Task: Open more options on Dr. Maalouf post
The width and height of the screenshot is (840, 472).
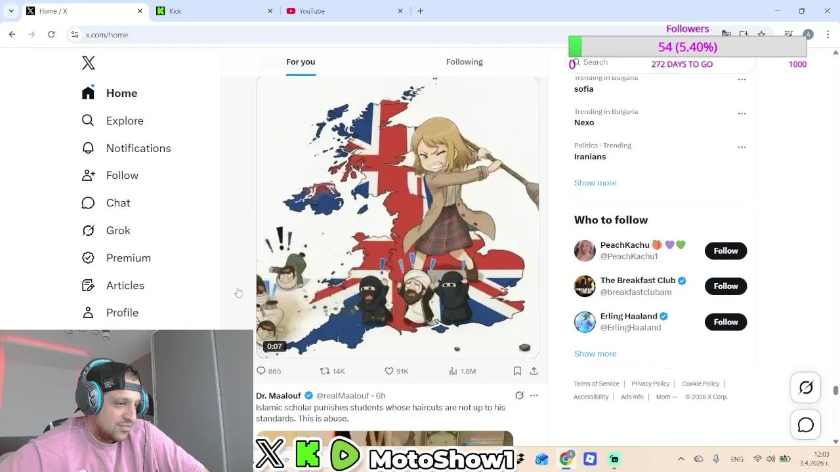Action: click(534, 395)
